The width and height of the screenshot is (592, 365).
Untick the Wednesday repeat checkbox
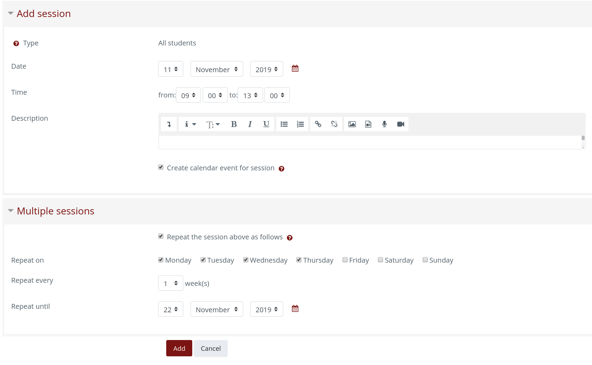[246, 260]
